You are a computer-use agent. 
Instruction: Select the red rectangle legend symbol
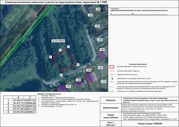pos(112,67)
